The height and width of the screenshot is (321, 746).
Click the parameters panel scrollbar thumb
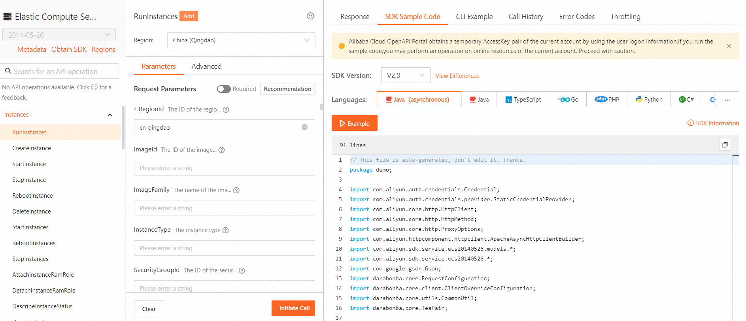pyautogui.click(x=321, y=107)
